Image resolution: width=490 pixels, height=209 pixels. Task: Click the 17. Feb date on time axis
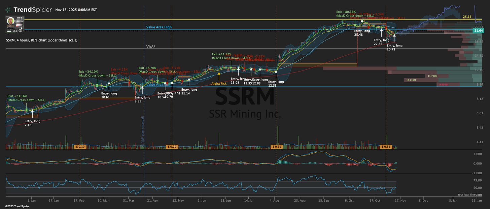coord(79,200)
